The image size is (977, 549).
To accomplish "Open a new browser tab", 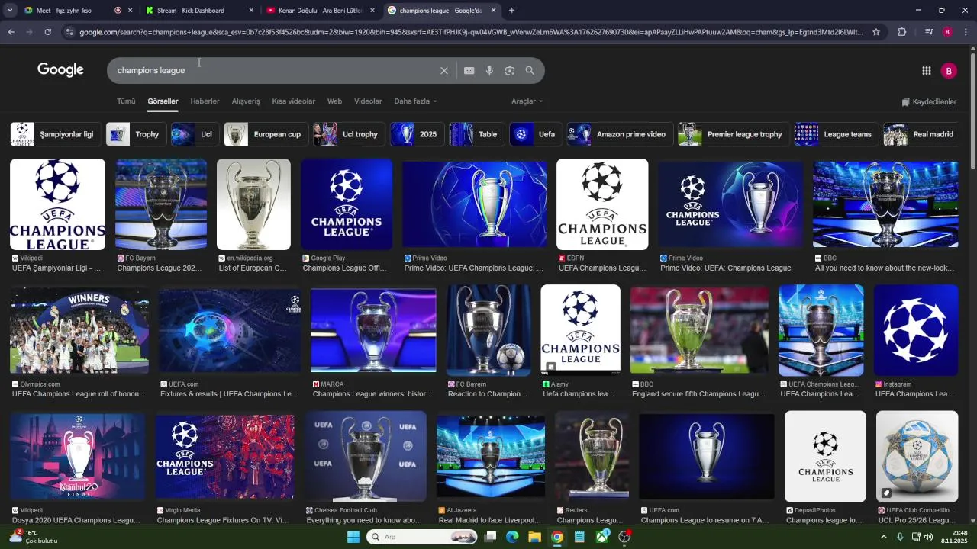I will (511, 11).
